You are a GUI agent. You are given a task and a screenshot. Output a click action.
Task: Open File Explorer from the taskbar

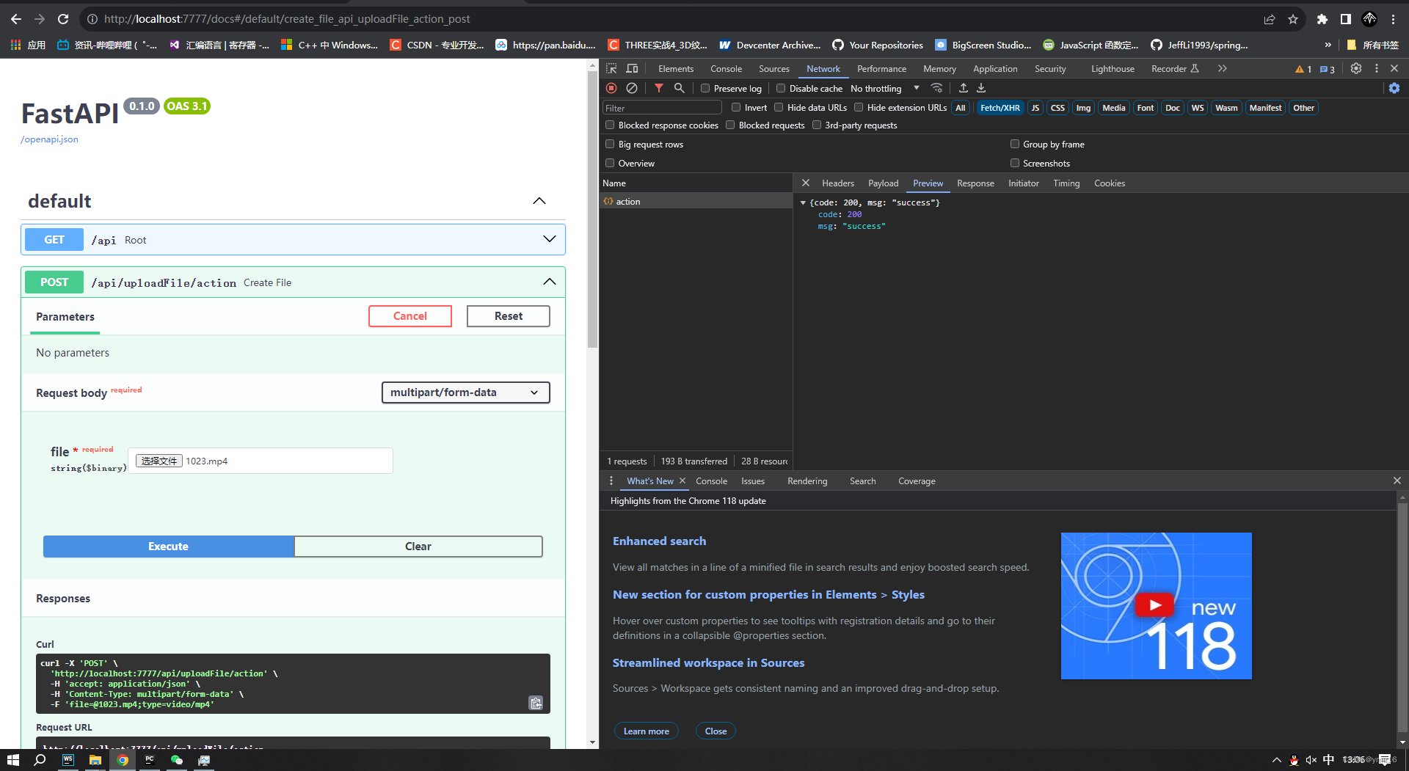95,760
